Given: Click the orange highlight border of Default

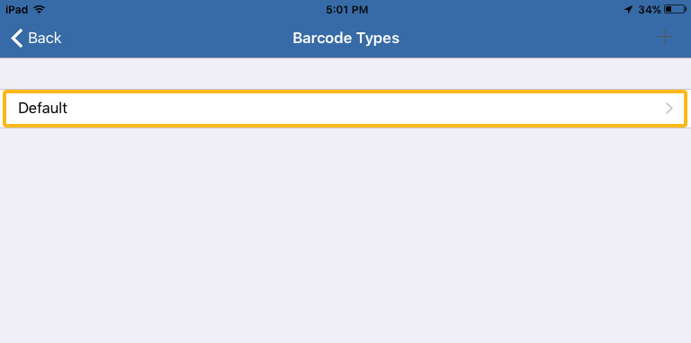Looking at the screenshot, I should coord(345,92).
